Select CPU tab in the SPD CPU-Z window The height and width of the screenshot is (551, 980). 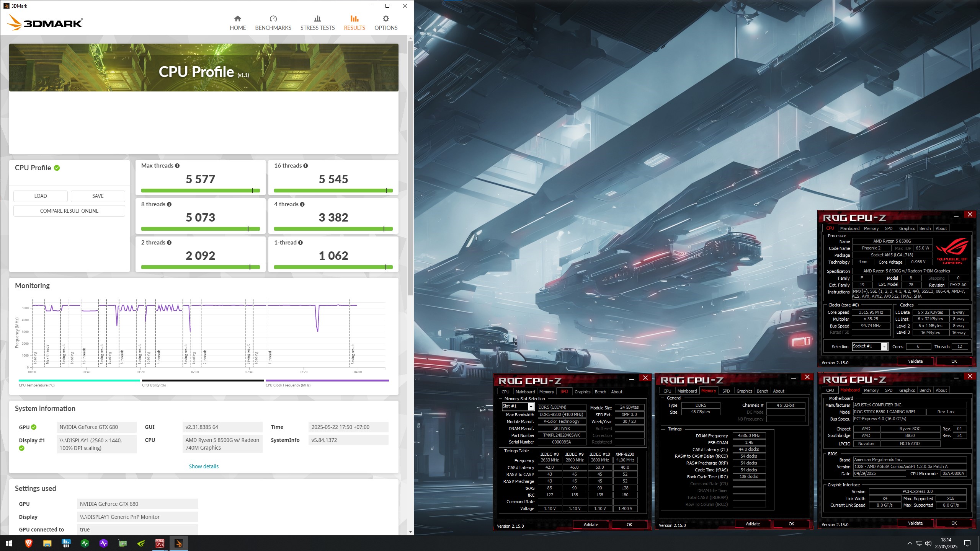coord(505,392)
